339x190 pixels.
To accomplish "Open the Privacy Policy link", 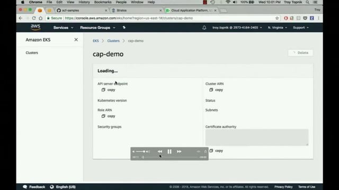I will tap(283, 187).
